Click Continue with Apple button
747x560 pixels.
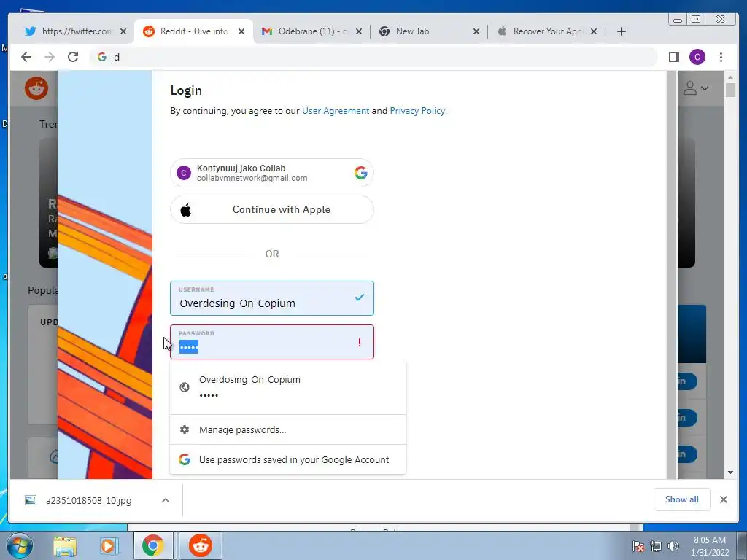tap(272, 209)
